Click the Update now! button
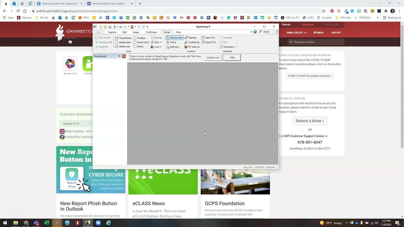The width and height of the screenshot is (404, 227). 213,58
